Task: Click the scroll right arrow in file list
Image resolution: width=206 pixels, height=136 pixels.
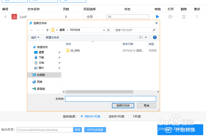Action: click(158, 92)
